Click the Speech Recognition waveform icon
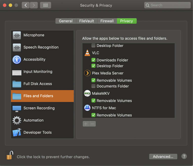 pyautogui.click(x=17, y=48)
